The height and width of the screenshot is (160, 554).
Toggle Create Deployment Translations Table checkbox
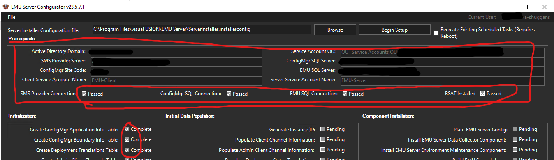pos(127,150)
